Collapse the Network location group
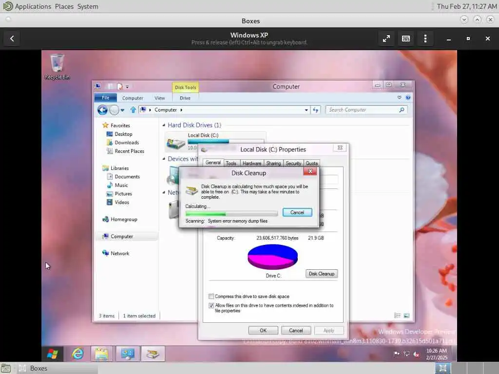Viewport: 499px width, 374px height. pyautogui.click(x=164, y=192)
